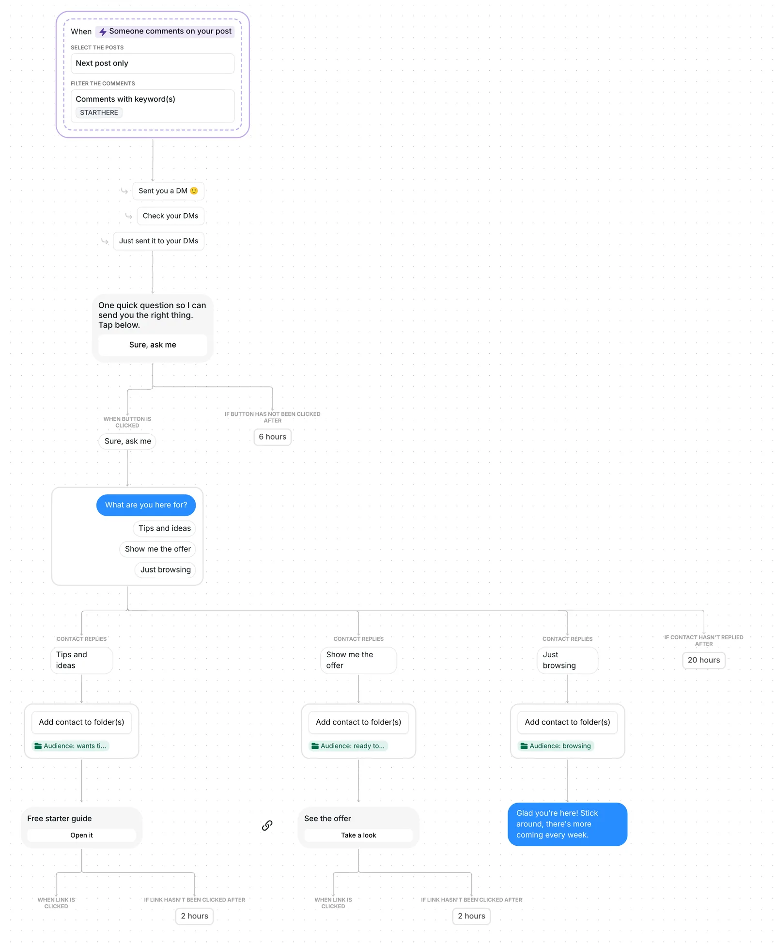775x949 pixels.
Task: Open "Add contact to folder(s)" above "Audience: ready to..."
Action: coord(358,723)
